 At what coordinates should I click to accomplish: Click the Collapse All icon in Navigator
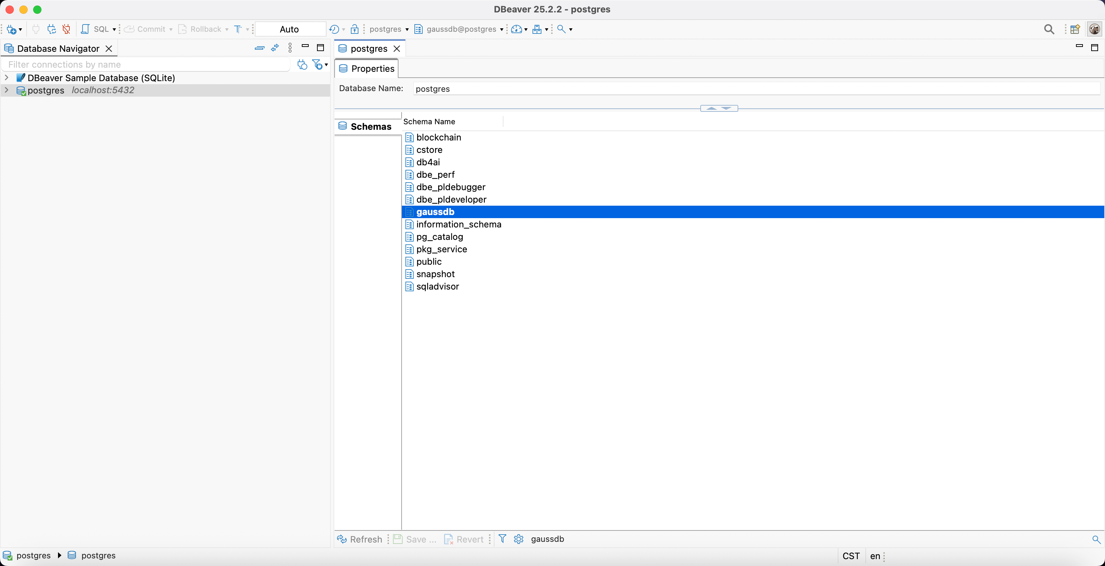tap(260, 48)
